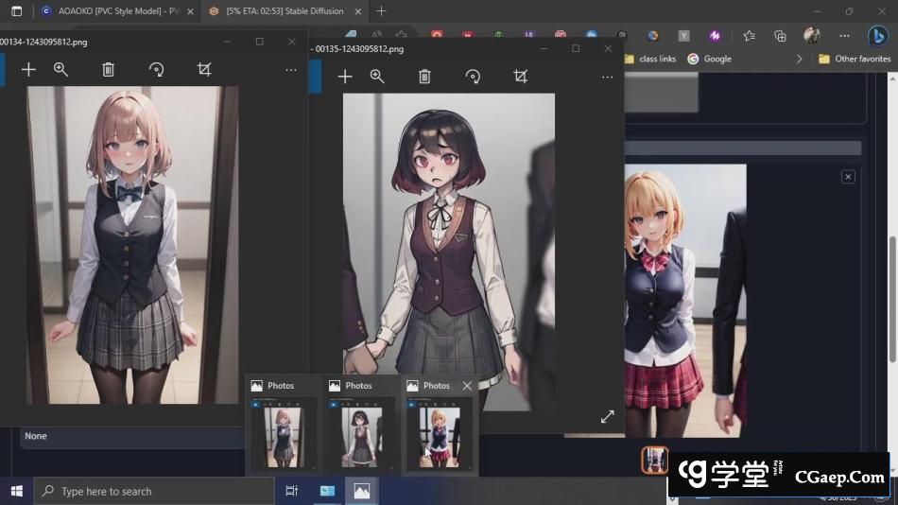Screen dimensions: 898x505
Task: Rotate the 00135 image
Action: pos(473,77)
